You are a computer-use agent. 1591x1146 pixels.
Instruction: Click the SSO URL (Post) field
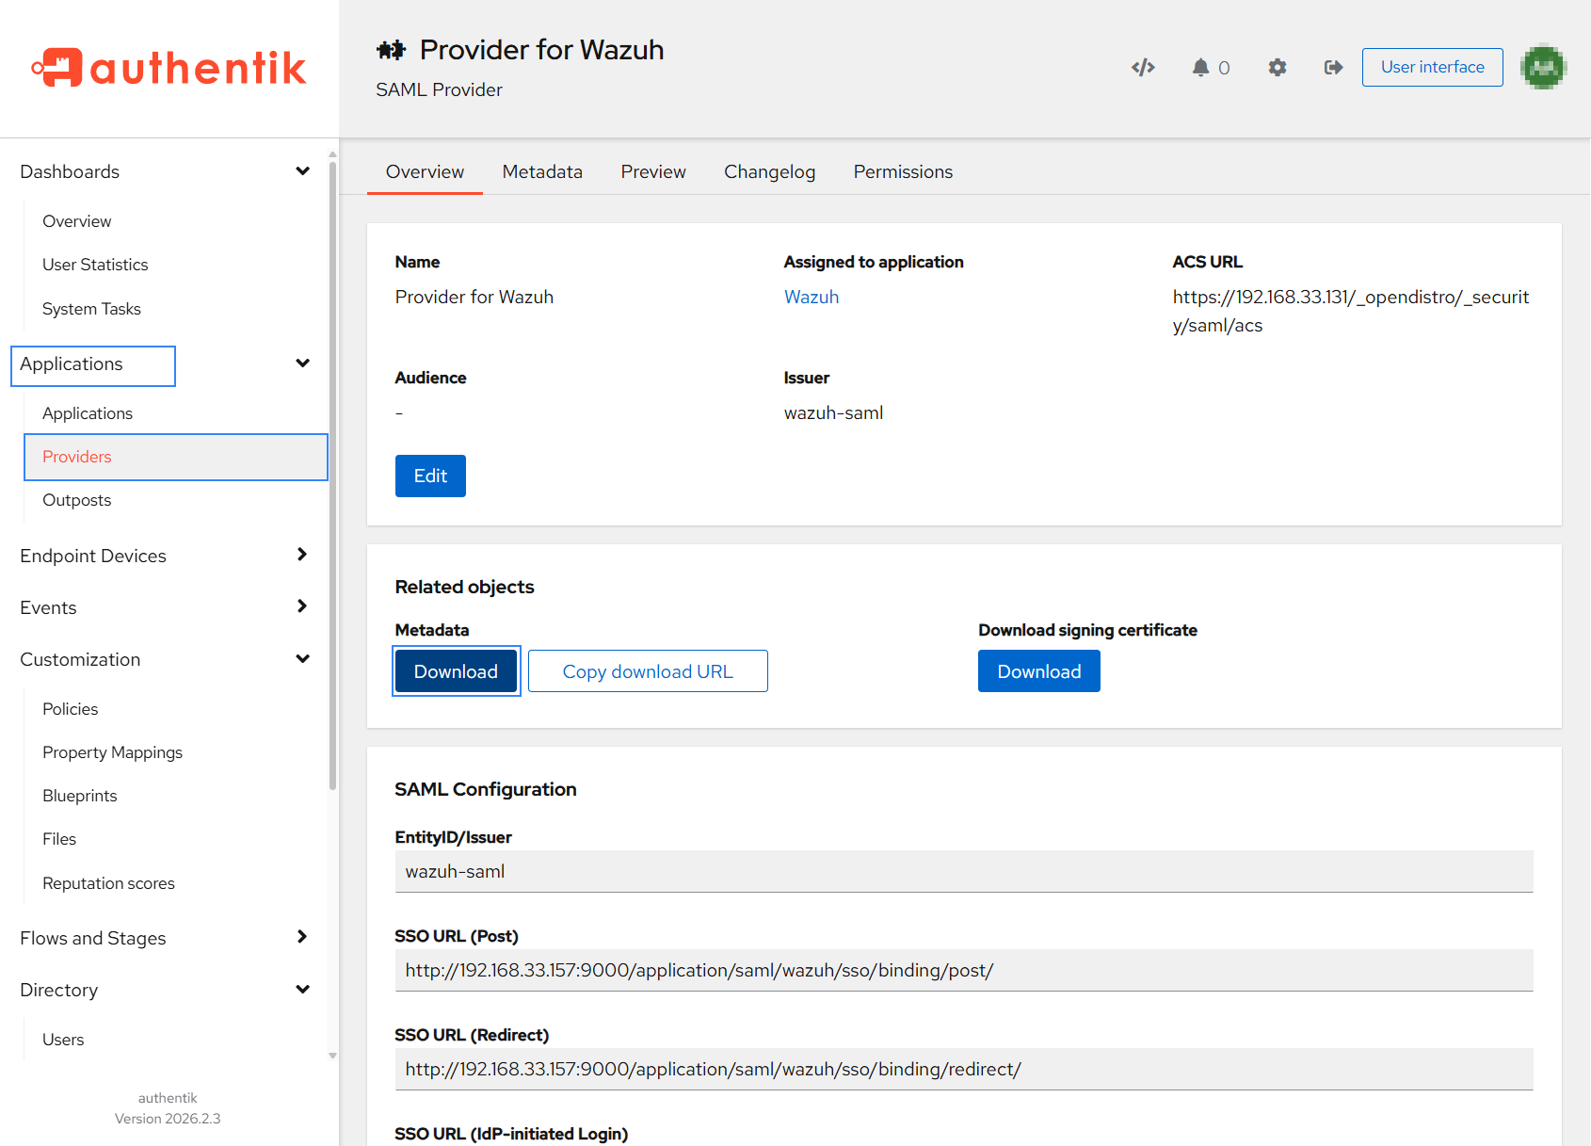click(964, 971)
